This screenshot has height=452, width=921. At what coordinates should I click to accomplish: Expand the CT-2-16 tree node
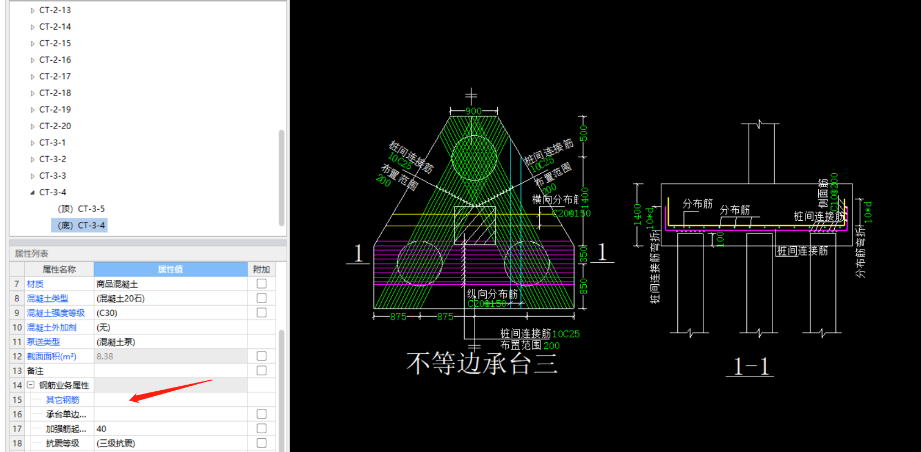(32, 60)
